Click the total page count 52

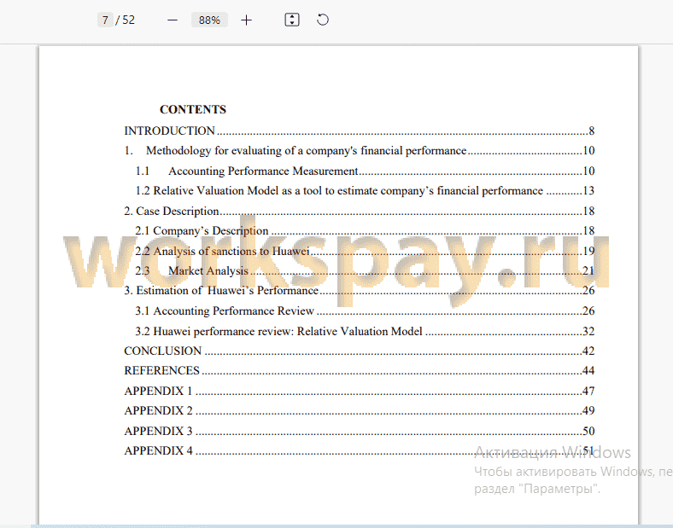(128, 20)
